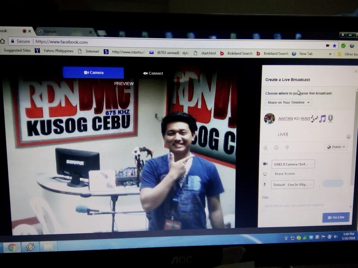Click the browser Home icon
This screenshot has height=268, width=358.
click(x=3, y=41)
